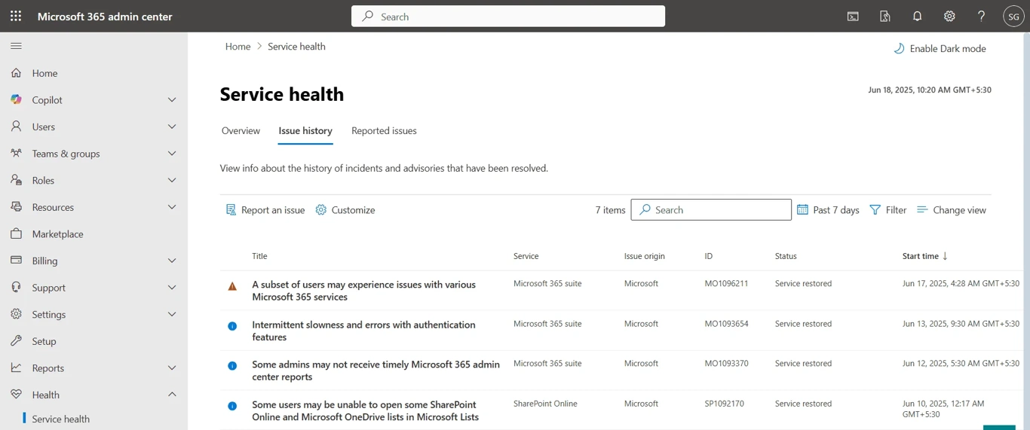Focus the top header Search box
1030x430 pixels.
pyautogui.click(x=508, y=16)
